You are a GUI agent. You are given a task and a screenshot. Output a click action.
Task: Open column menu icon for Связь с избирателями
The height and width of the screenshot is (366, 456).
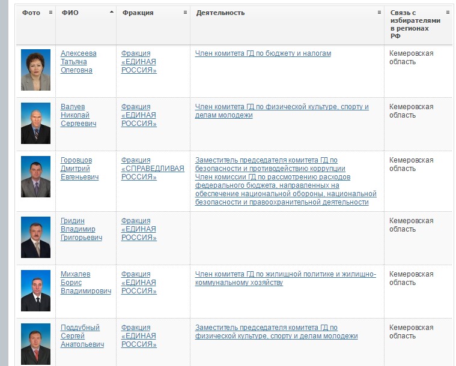click(448, 13)
